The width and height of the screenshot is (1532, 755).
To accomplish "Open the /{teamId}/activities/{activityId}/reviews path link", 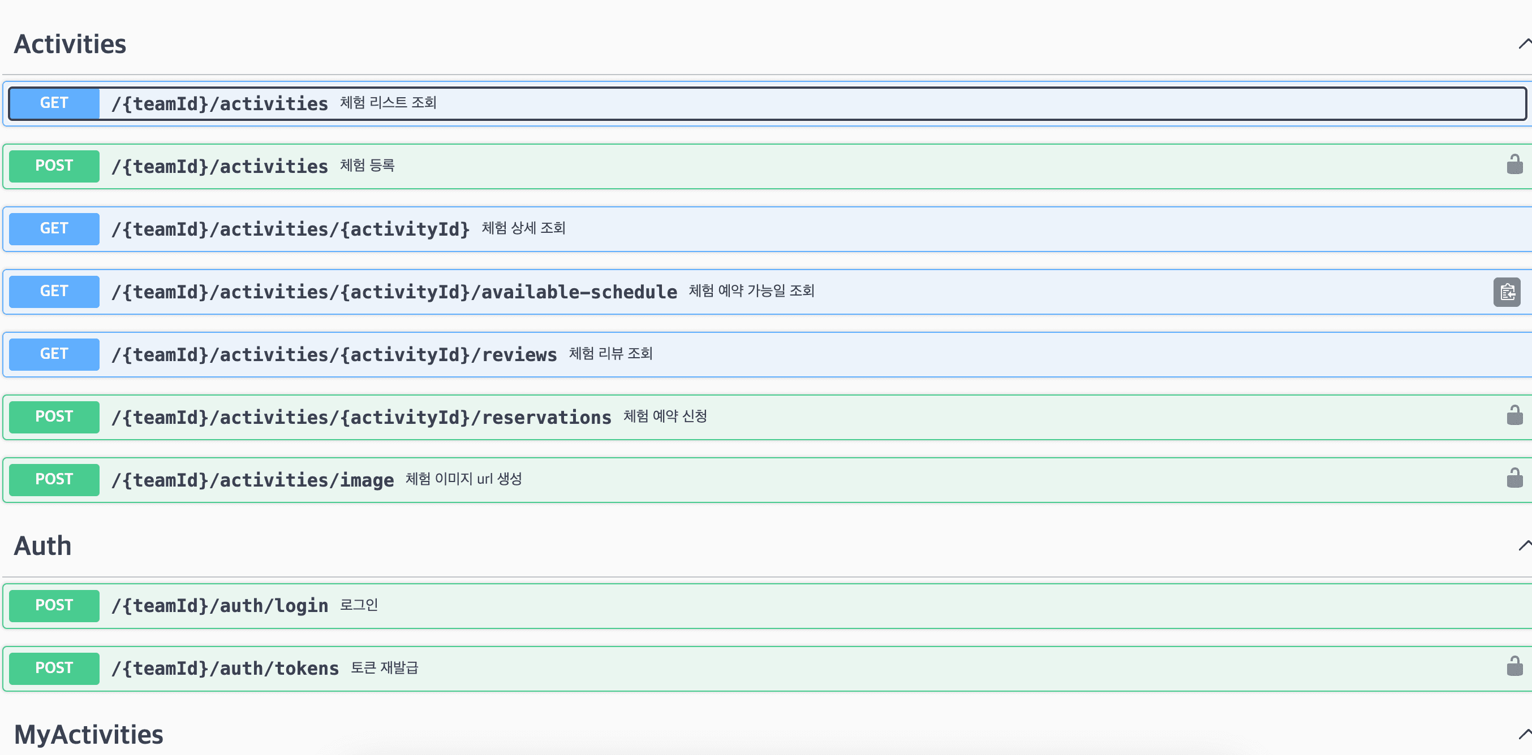I will click(334, 355).
